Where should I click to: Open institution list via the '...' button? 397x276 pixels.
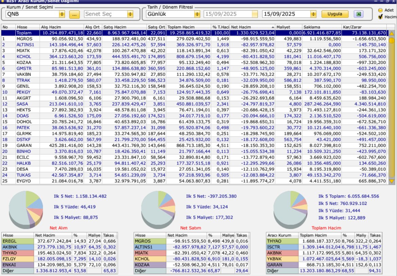pyautogui.click(x=74, y=15)
